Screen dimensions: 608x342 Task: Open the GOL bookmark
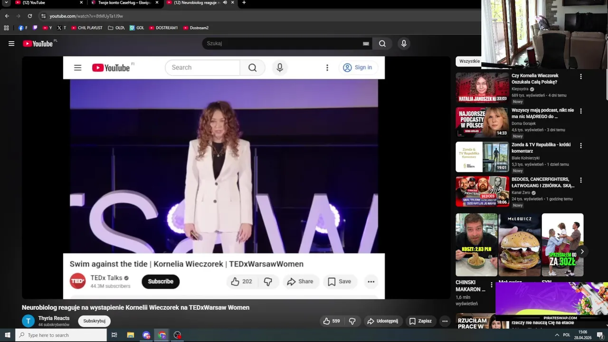point(137,28)
